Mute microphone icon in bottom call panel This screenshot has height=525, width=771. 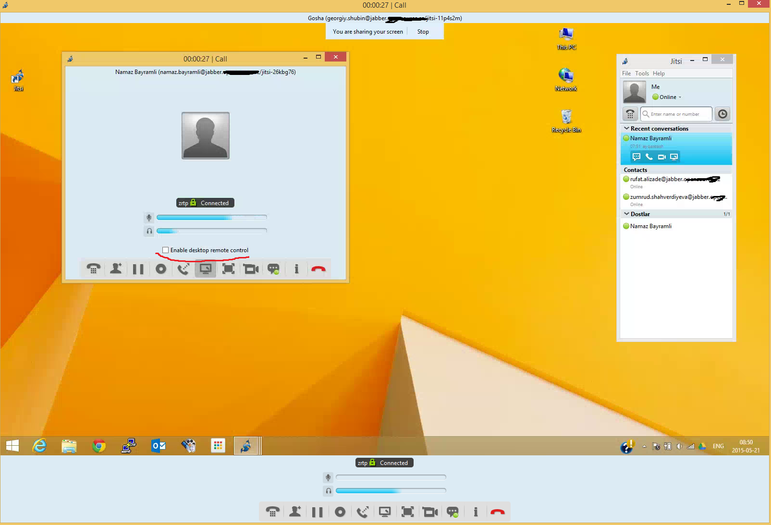coord(328,477)
